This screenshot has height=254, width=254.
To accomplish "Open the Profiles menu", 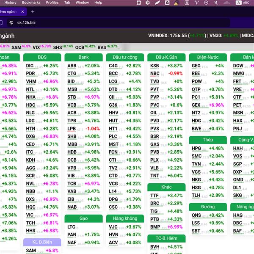I will pyautogui.click(x=52, y=3).
